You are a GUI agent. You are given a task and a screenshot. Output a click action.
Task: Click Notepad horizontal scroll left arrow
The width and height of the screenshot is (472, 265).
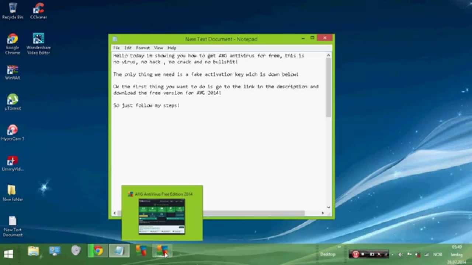[x=115, y=213]
